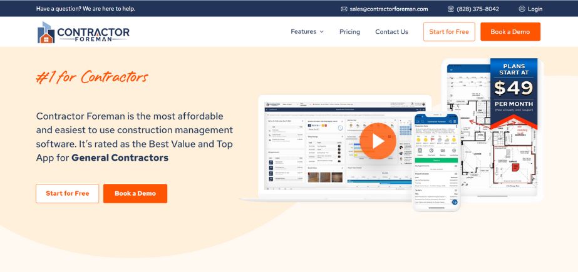
Task: Click Start for Free in header
Action: pyautogui.click(x=449, y=32)
